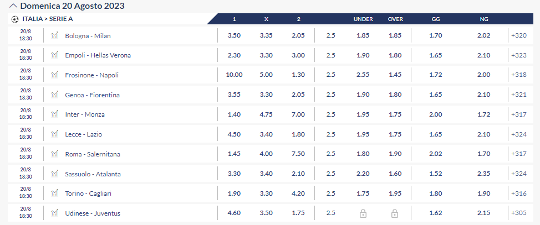Collapse the Domenica 20 Agosto 2023 section
The width and height of the screenshot is (540, 225).
click(13, 6)
